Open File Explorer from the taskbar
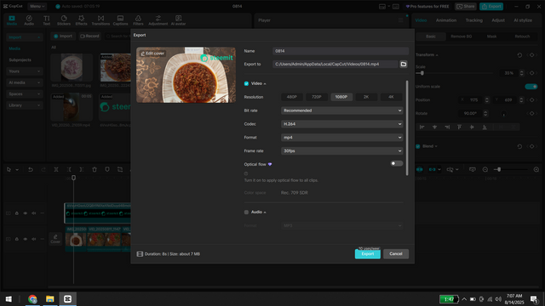This screenshot has width=545, height=306. pyautogui.click(x=50, y=298)
